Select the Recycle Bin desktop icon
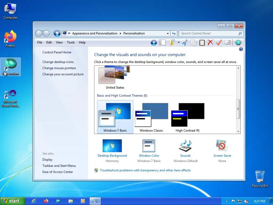This screenshot has width=273, height=205. tap(260, 179)
